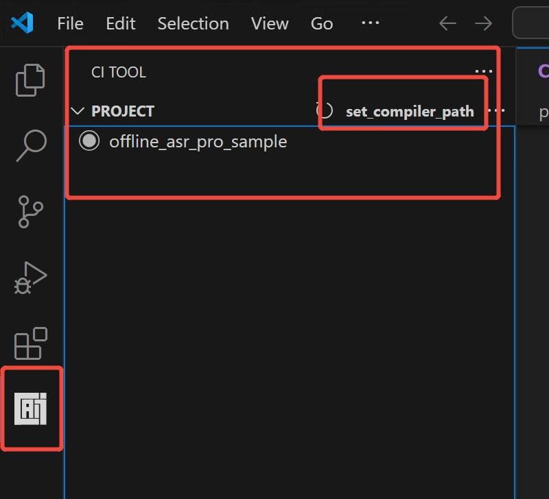The width and height of the screenshot is (549, 499).
Task: Navigate back with the left arrow
Action: coord(447,23)
